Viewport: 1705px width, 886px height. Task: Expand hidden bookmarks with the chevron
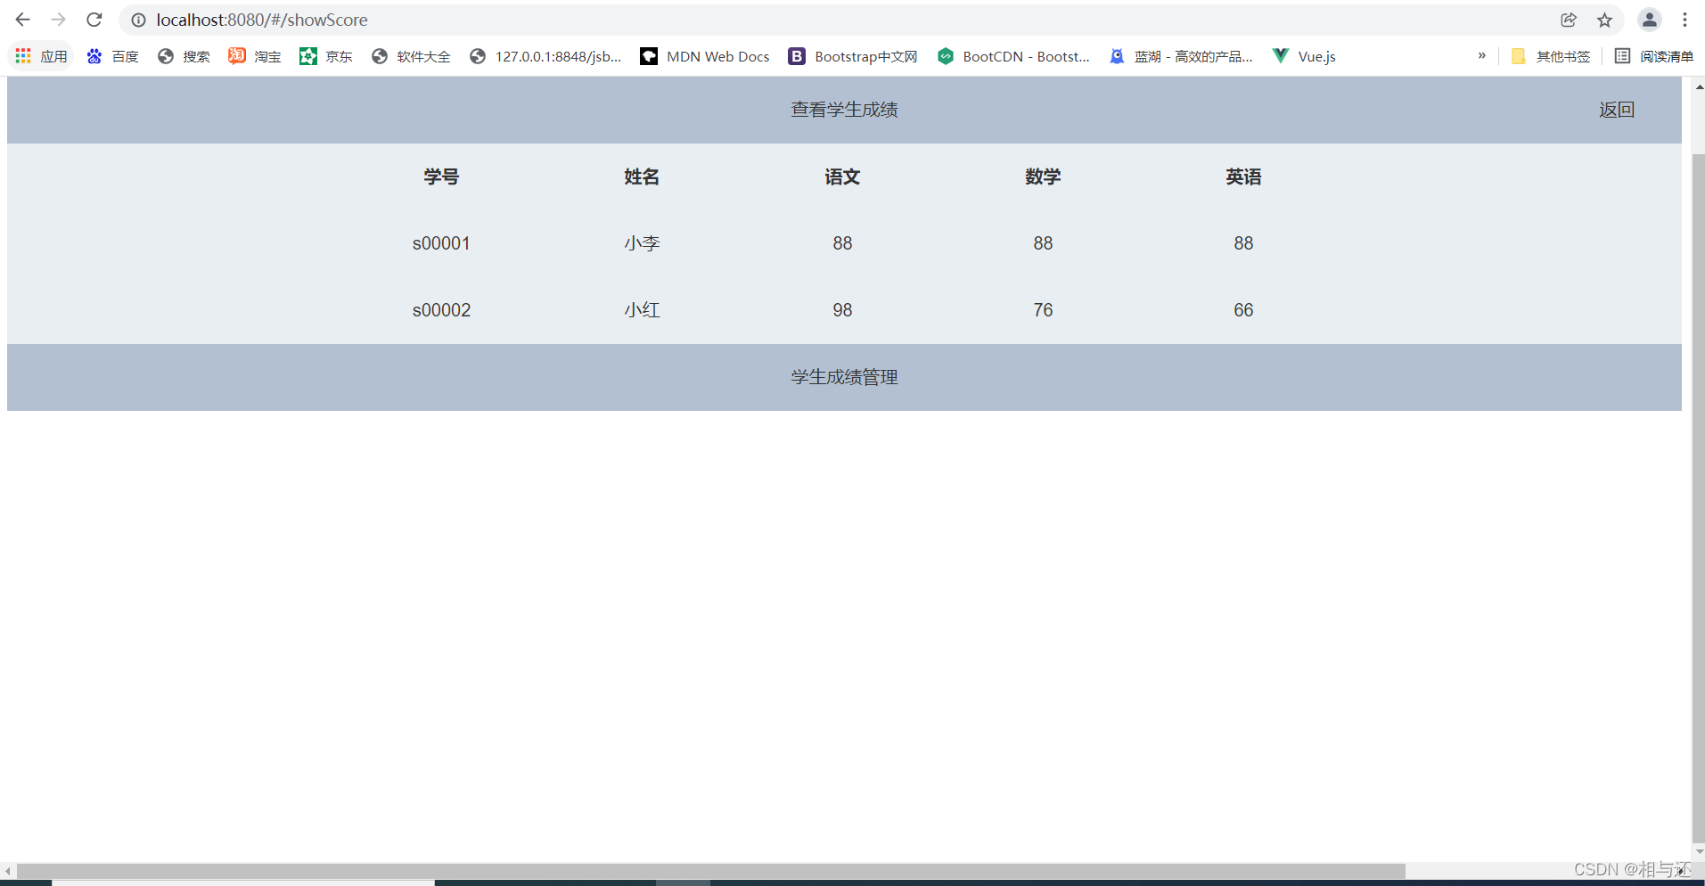[x=1482, y=56]
